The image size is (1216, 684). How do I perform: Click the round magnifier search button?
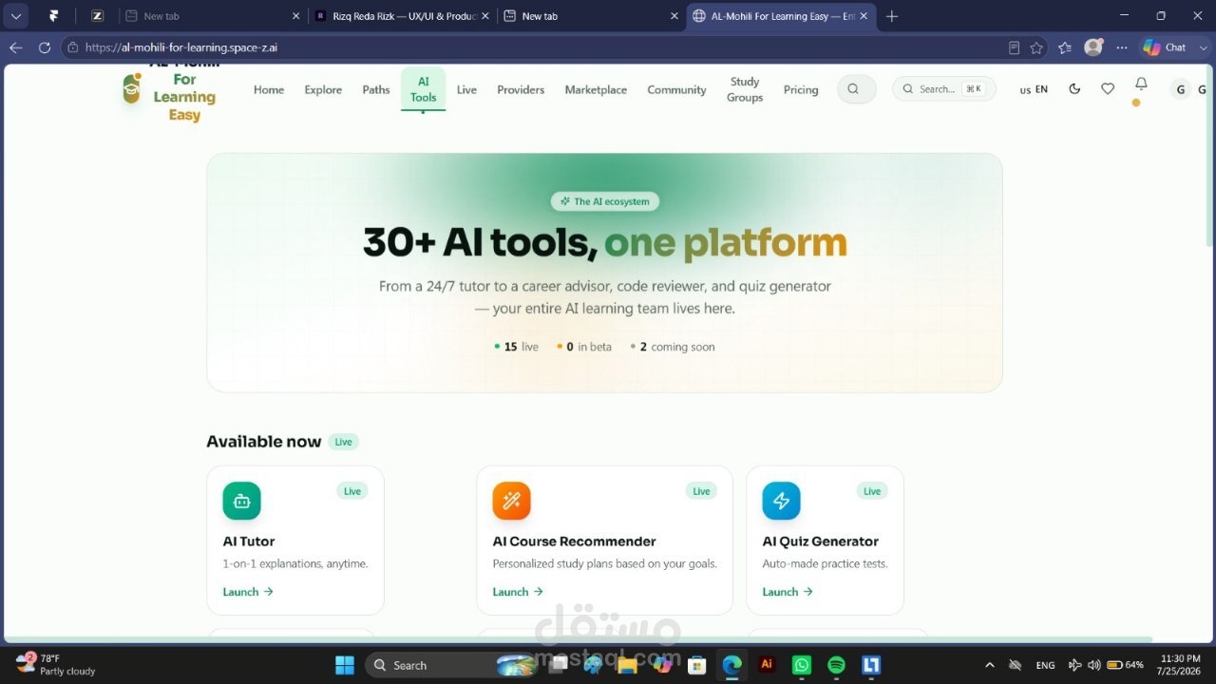click(856, 89)
